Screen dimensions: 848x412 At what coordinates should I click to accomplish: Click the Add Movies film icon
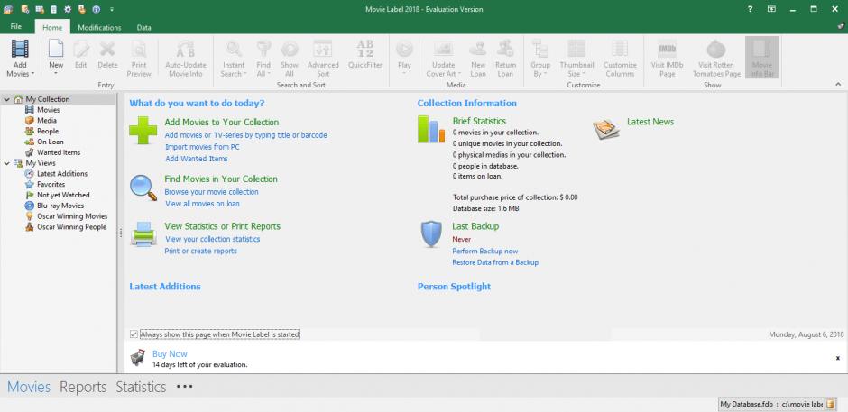[20, 49]
